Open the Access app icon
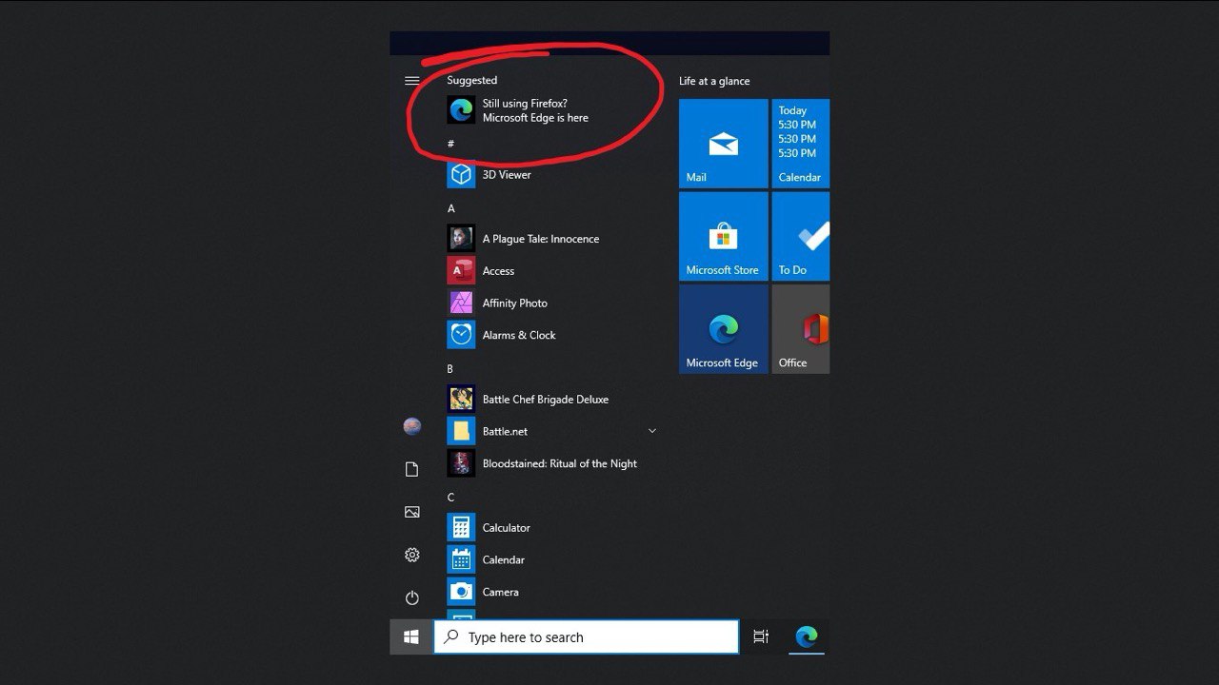1219x685 pixels. [x=461, y=271]
